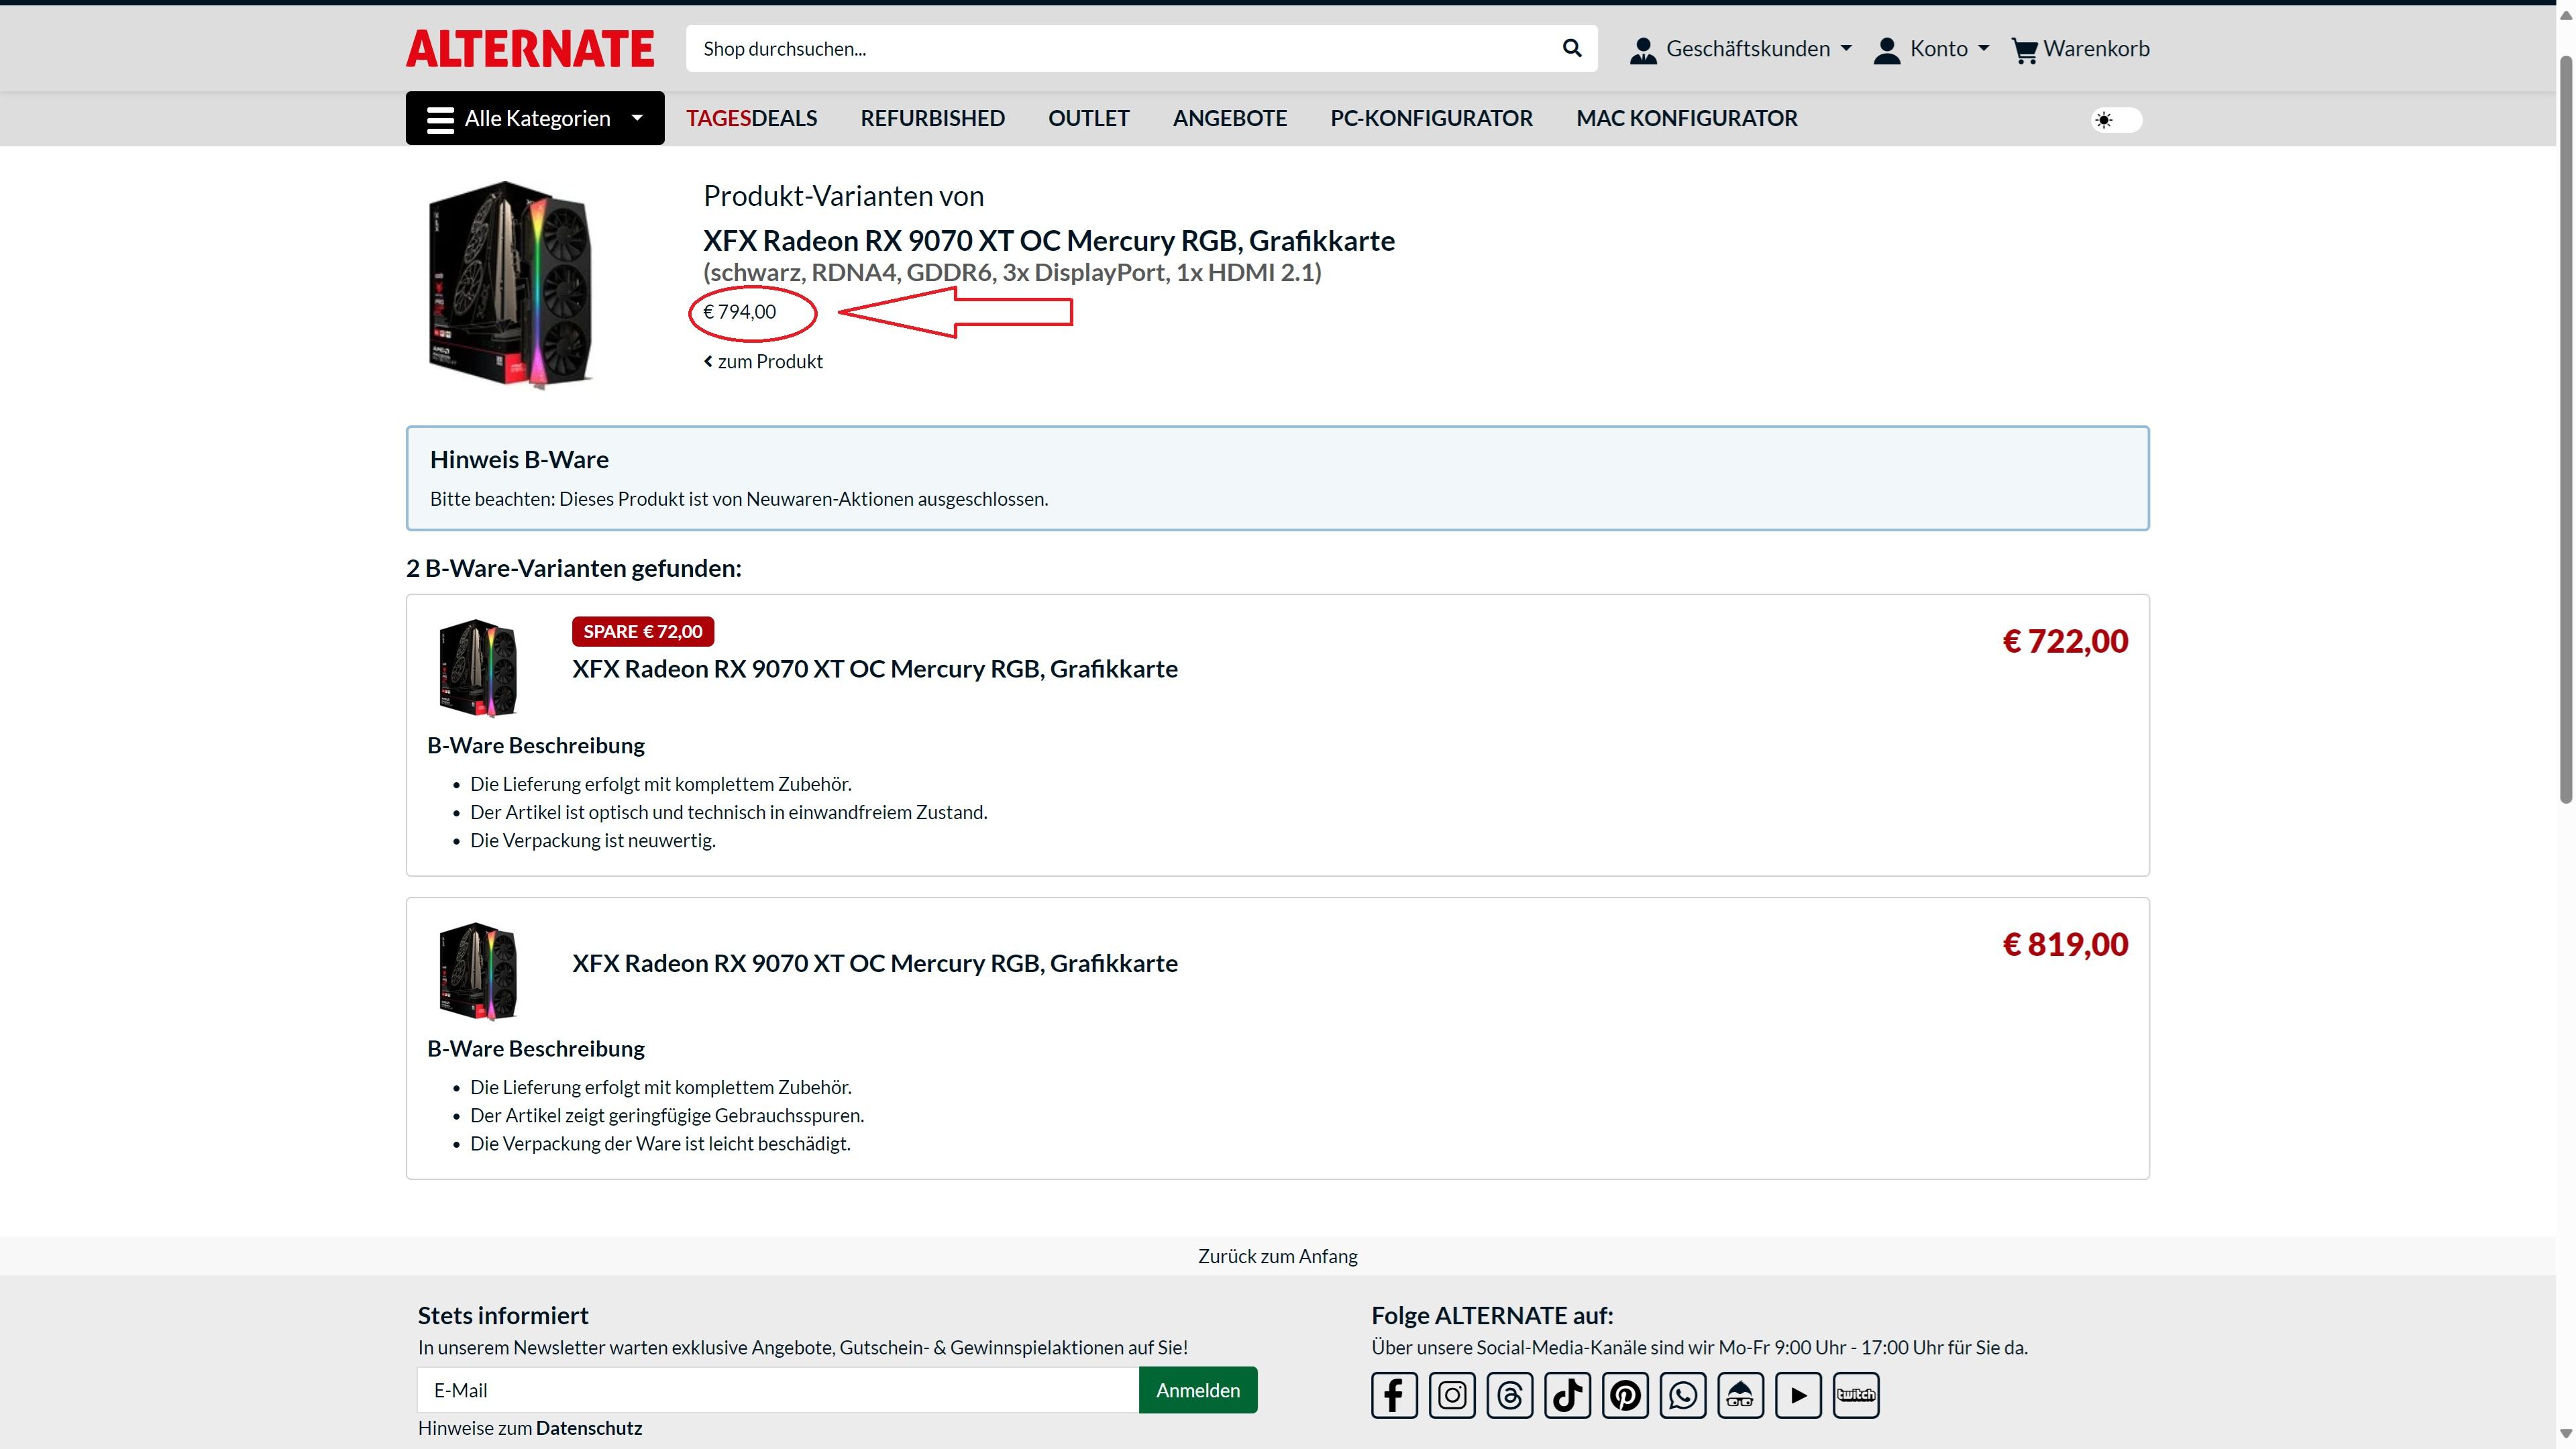Open the REFURBISHED menu item
The width and height of the screenshot is (2576, 1449).
coord(932,118)
